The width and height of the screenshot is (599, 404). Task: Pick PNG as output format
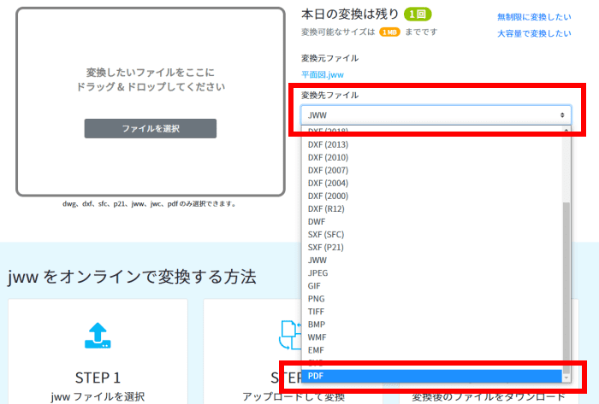pos(431,299)
